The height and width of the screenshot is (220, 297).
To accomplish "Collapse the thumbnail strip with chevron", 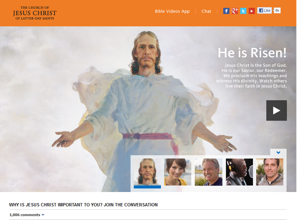I will pos(278,152).
